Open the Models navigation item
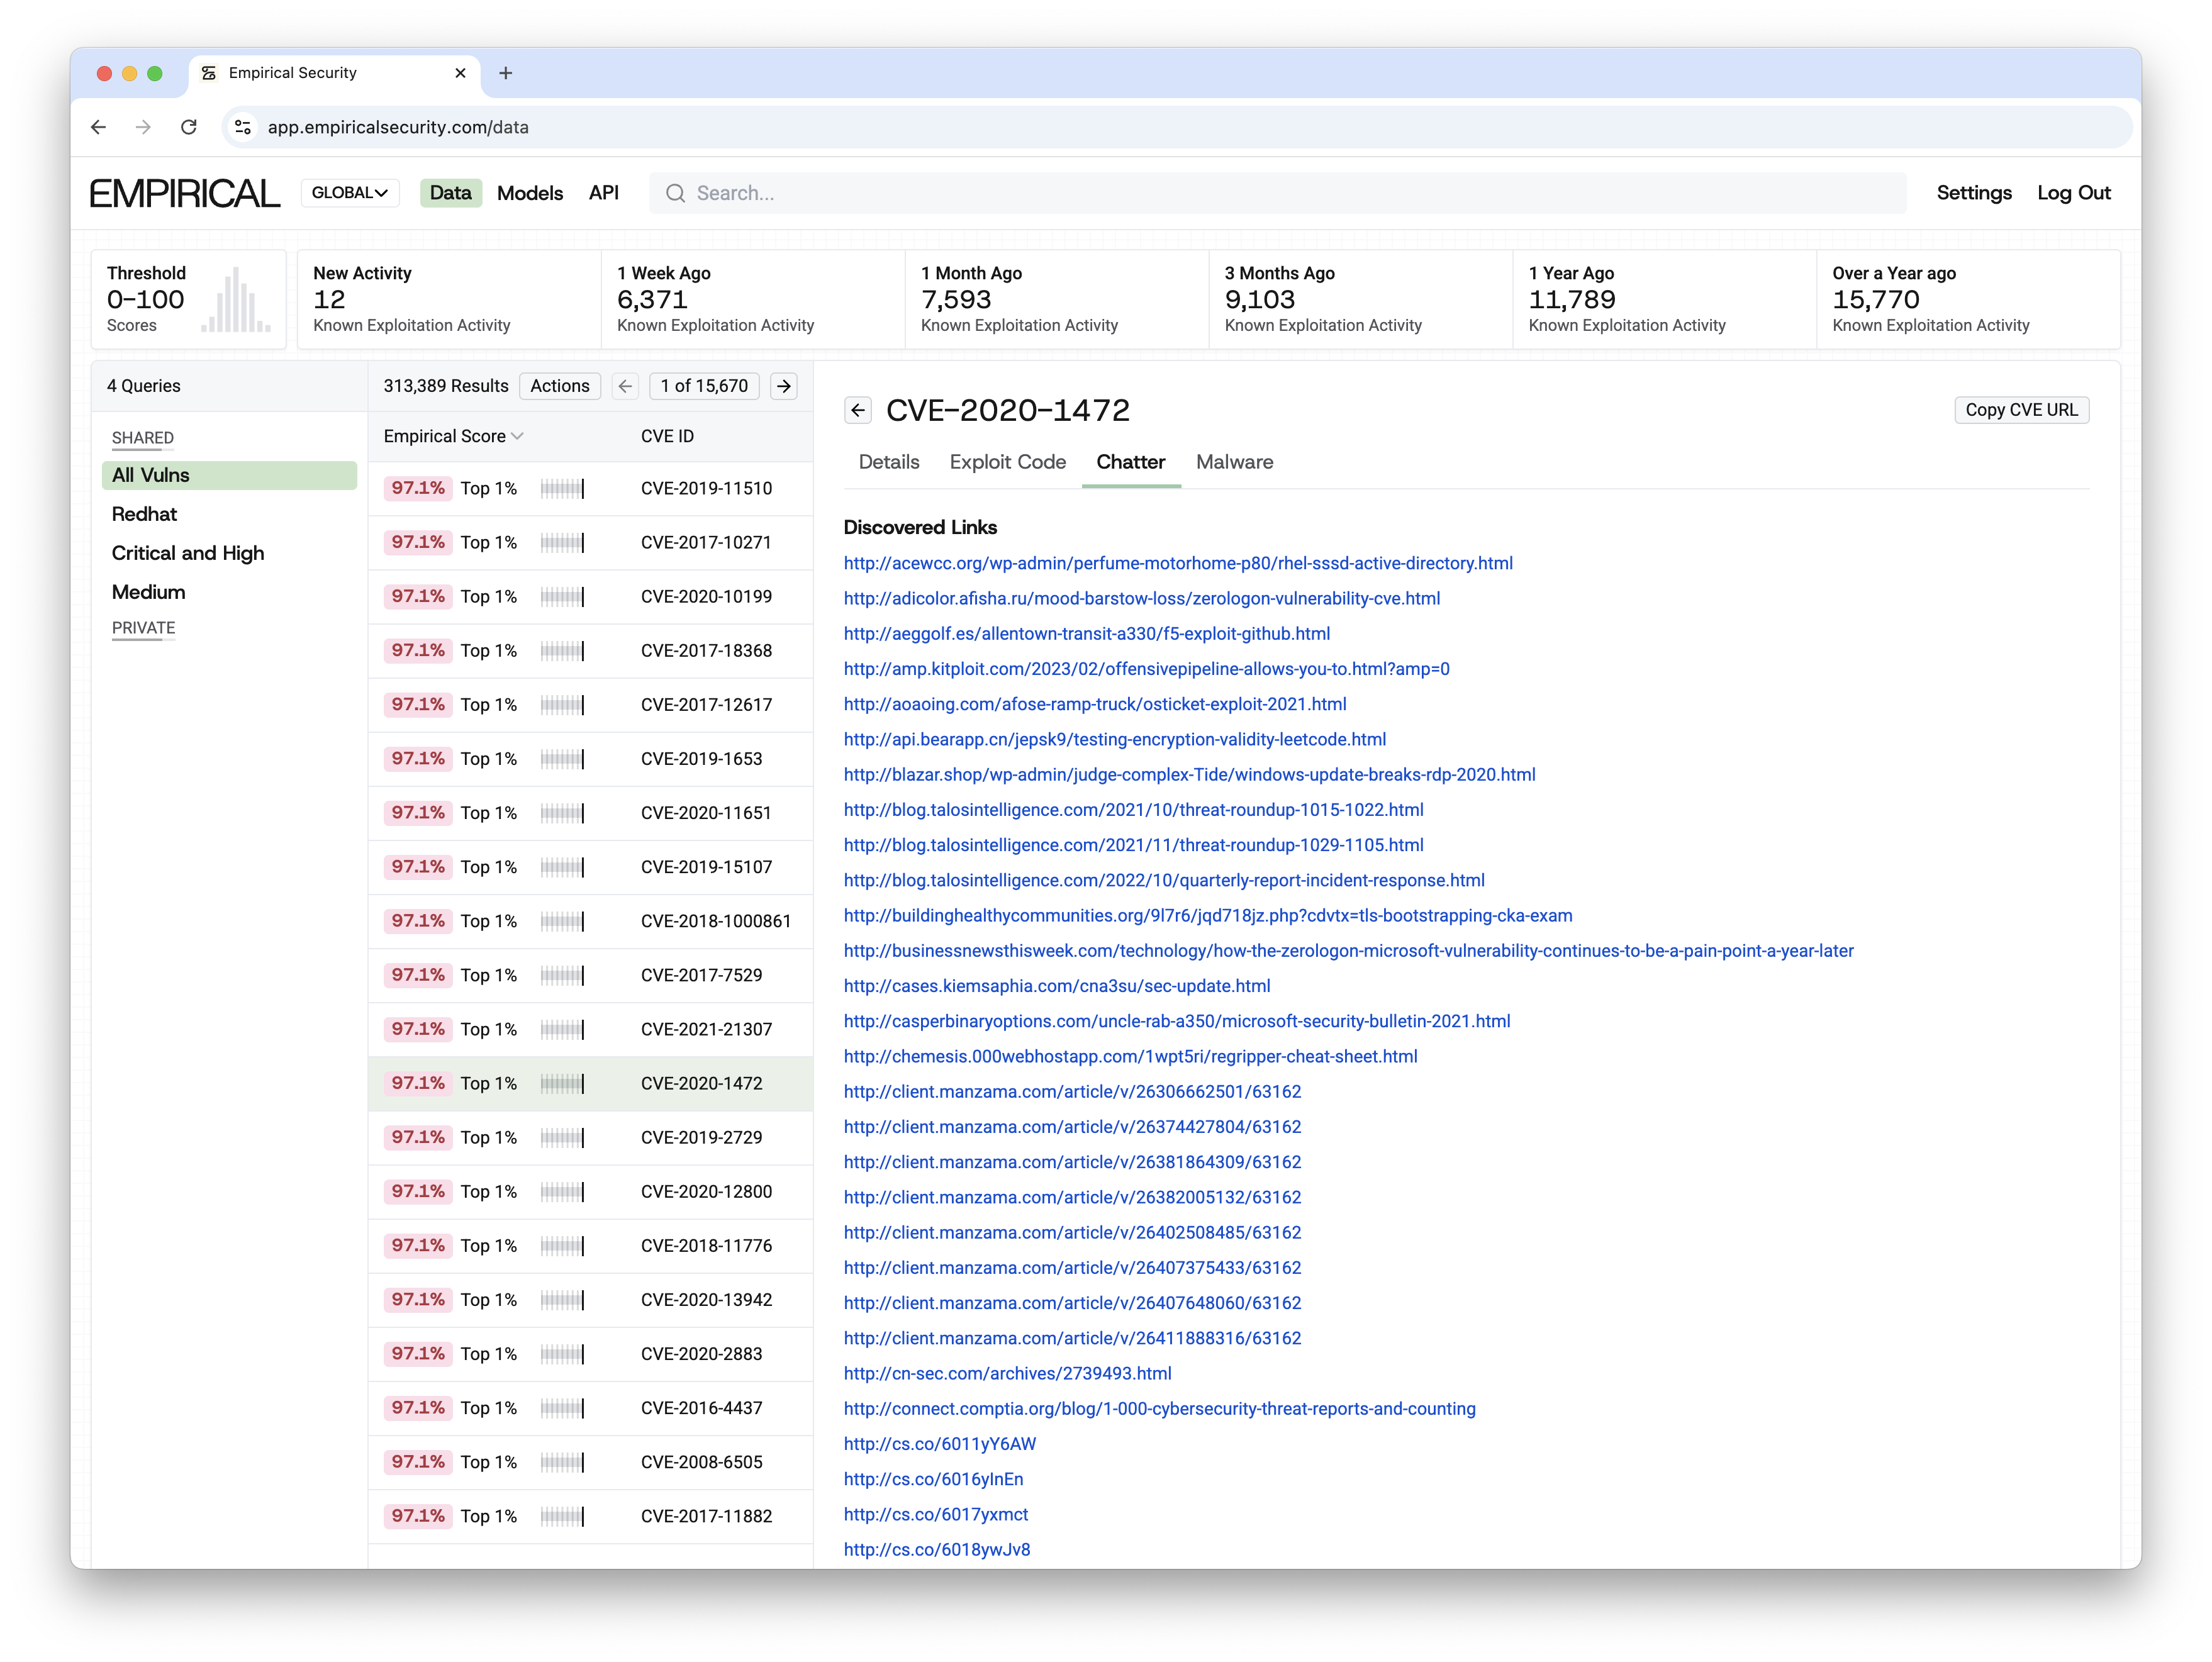 (x=529, y=193)
